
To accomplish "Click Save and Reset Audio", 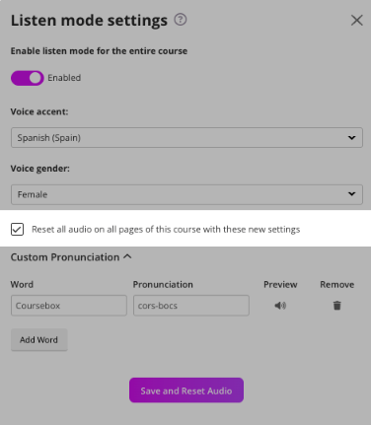I will [x=186, y=390].
